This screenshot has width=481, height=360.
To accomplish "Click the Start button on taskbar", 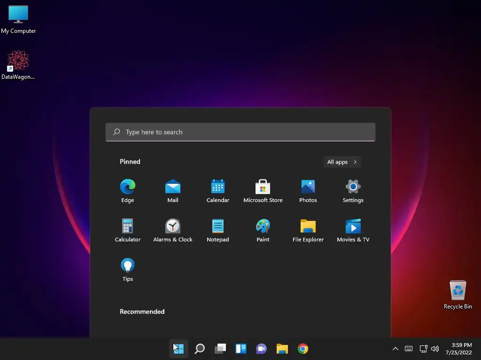I will [x=179, y=349].
